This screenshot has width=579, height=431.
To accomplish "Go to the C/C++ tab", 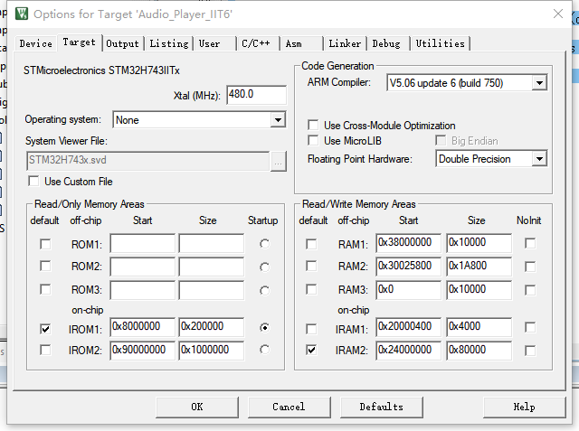I will [257, 43].
